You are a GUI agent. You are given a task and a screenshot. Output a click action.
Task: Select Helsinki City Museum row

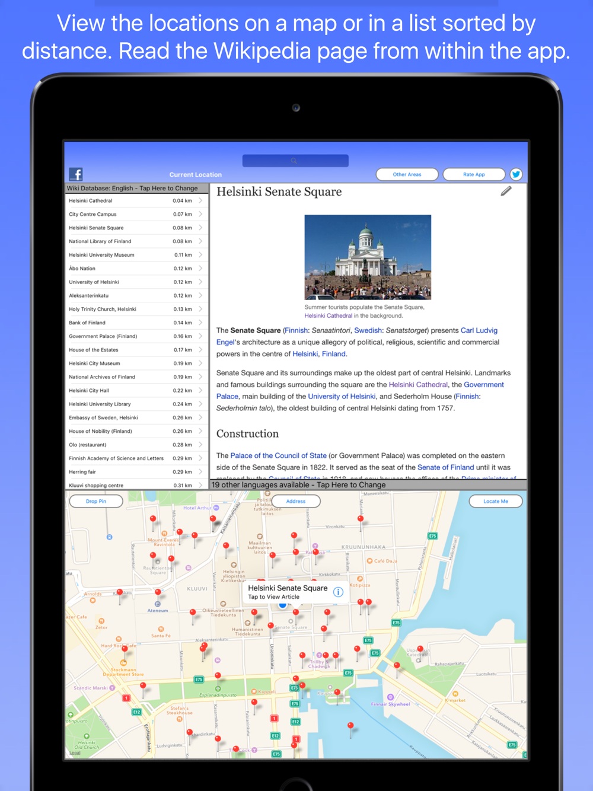(x=136, y=363)
